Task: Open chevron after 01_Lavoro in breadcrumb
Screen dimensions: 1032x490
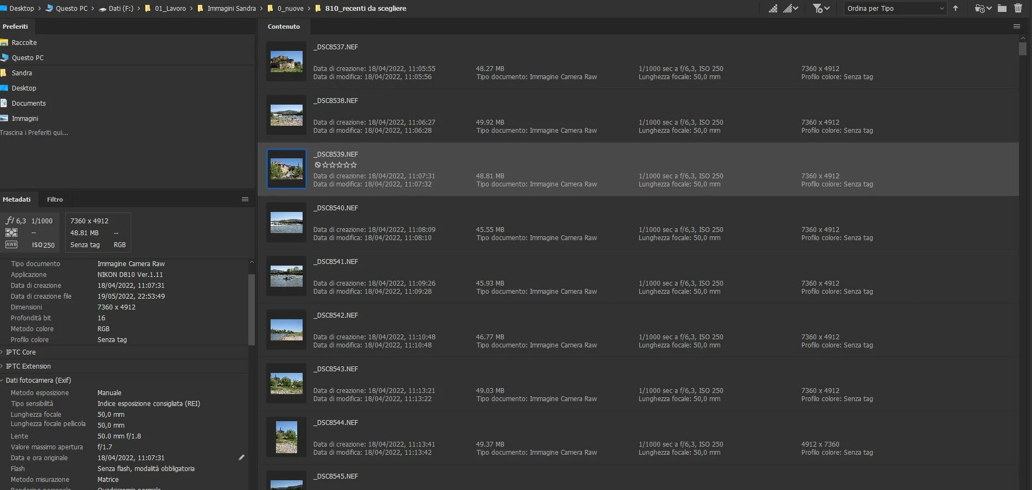Action: 191,8
